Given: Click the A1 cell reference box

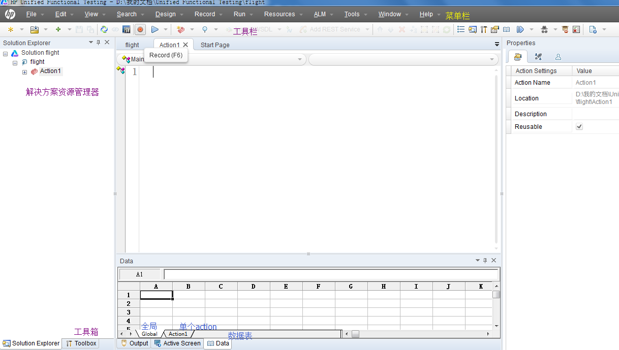Looking at the screenshot, I should [x=139, y=274].
